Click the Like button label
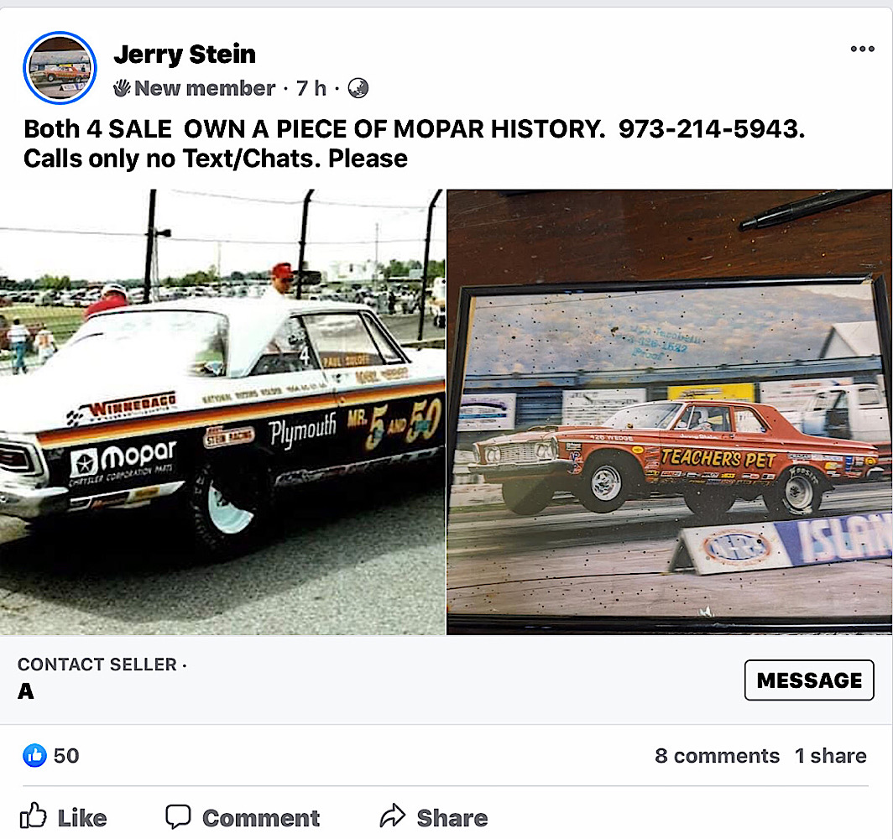Image resolution: width=893 pixels, height=839 pixels. [82, 819]
